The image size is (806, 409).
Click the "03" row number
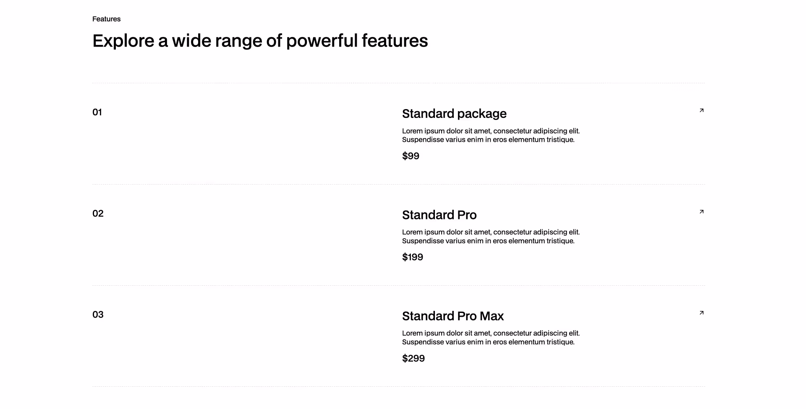(97, 314)
